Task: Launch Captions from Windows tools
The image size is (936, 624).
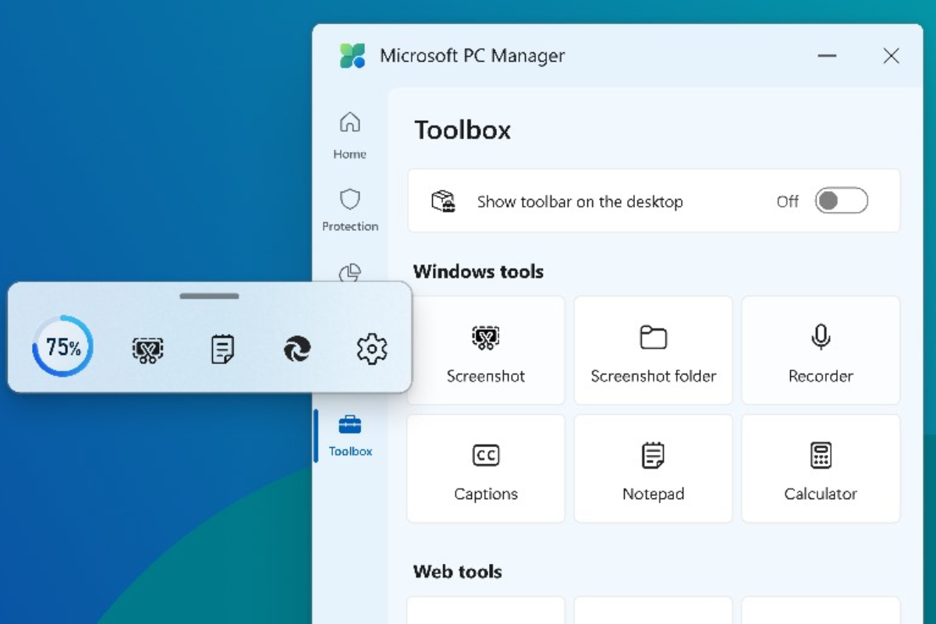Action: coord(485,468)
